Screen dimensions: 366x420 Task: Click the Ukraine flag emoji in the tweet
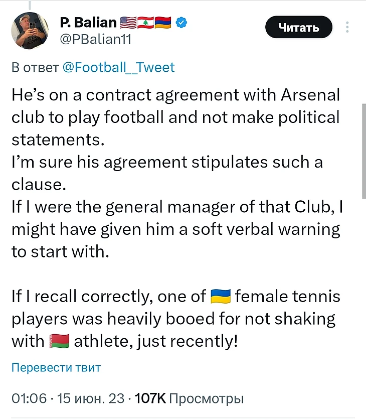pyautogui.click(x=220, y=296)
